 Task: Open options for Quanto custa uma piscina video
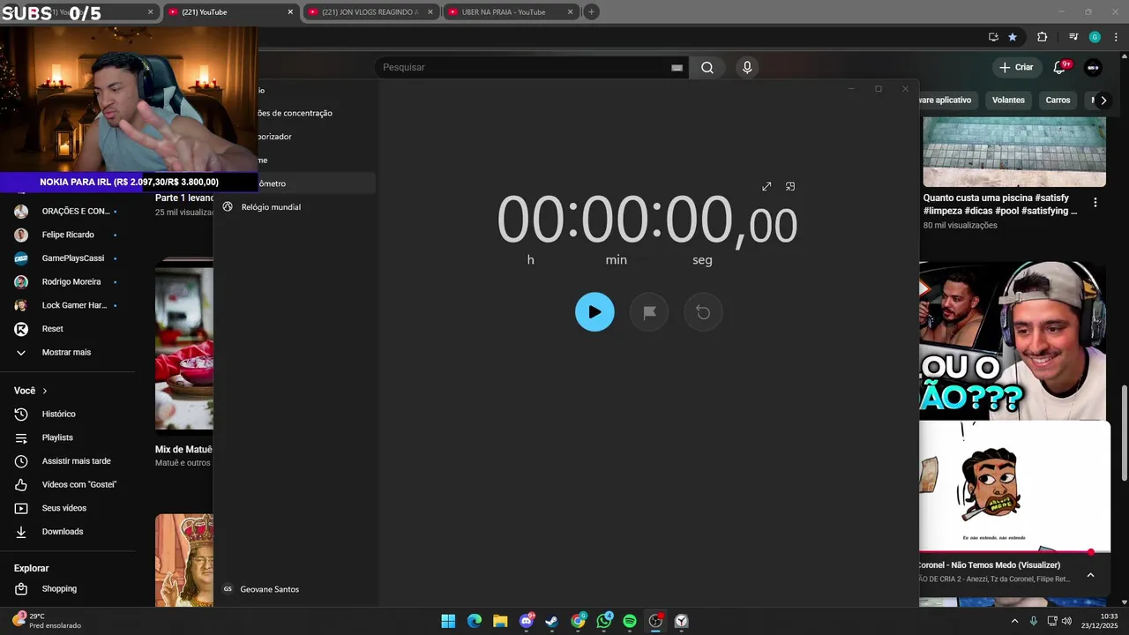[1095, 203]
